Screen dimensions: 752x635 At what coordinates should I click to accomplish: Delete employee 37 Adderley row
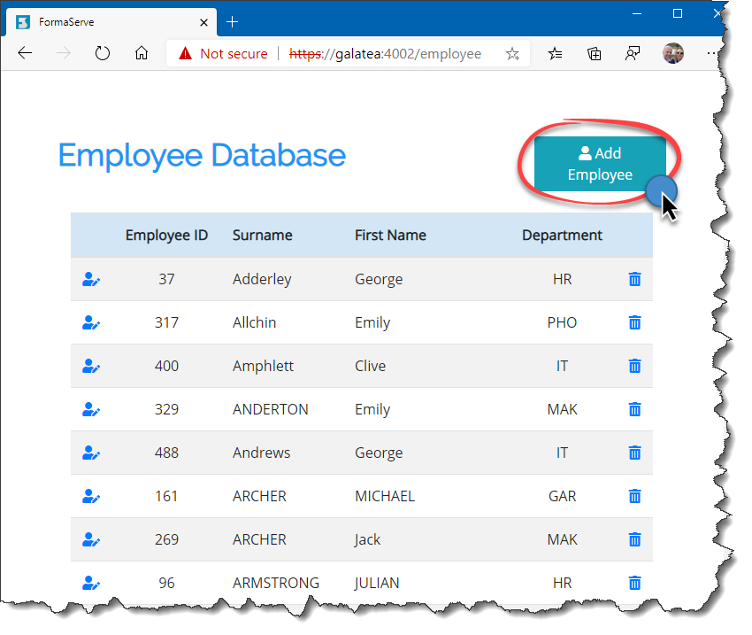pyautogui.click(x=634, y=280)
